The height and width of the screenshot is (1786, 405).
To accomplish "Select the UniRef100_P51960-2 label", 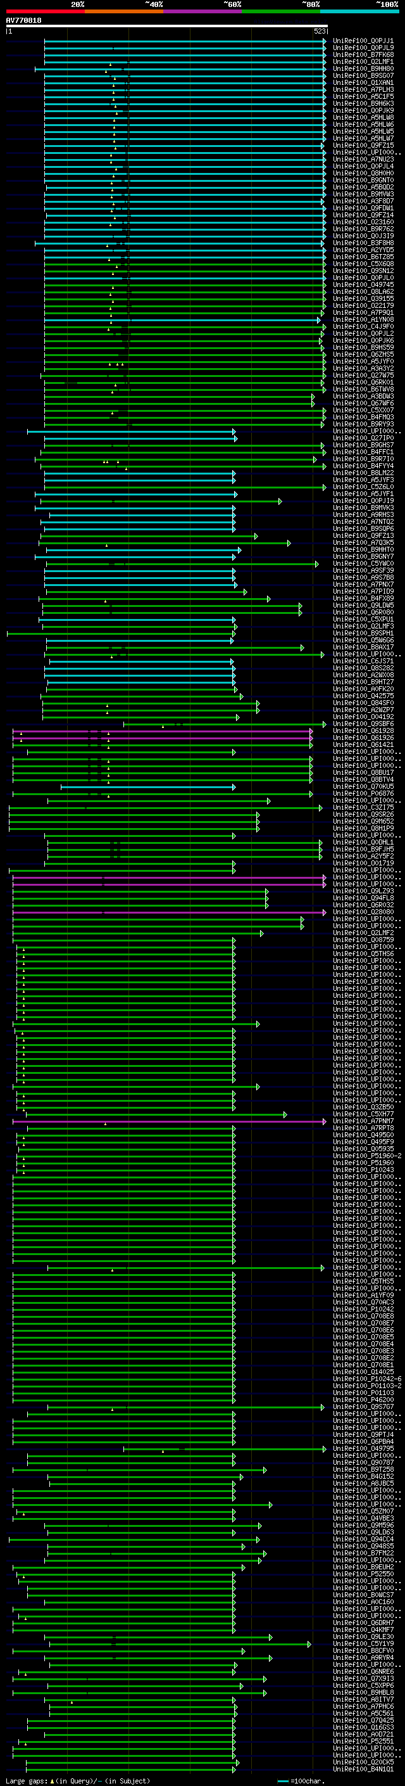I will coord(367,1156).
